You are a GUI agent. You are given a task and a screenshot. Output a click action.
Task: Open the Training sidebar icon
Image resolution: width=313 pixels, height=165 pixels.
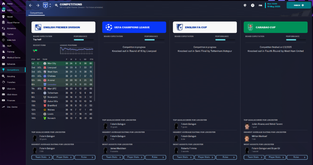[x=3, y=52]
